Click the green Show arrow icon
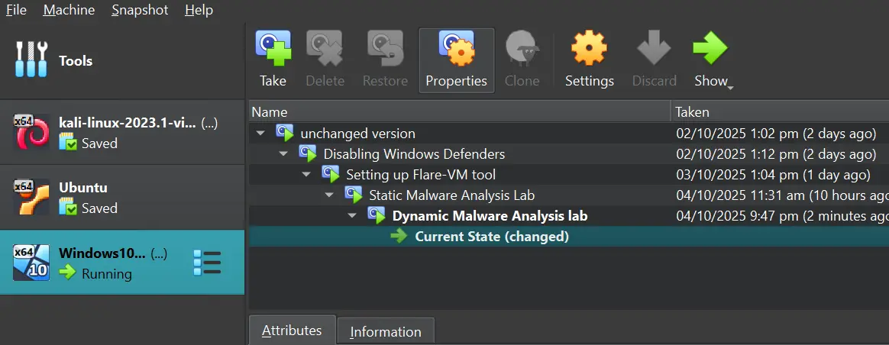Screen dimensions: 889x345 710,50
